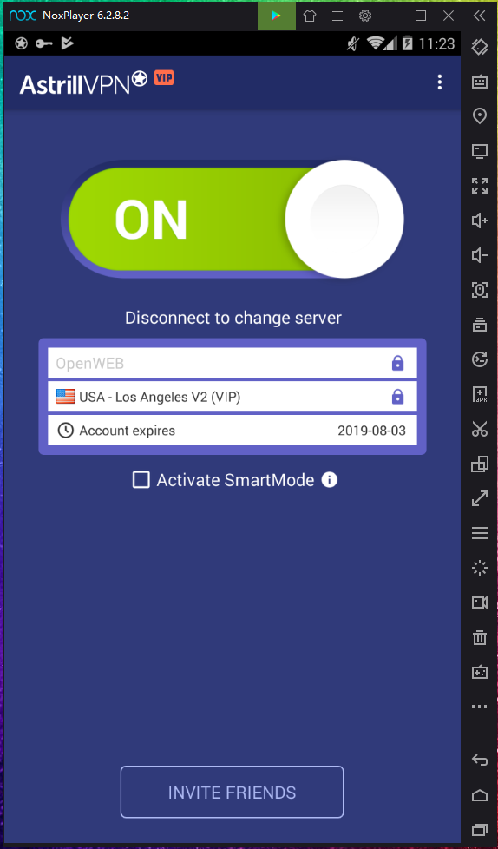Click SmartMode info icon

pyautogui.click(x=329, y=480)
